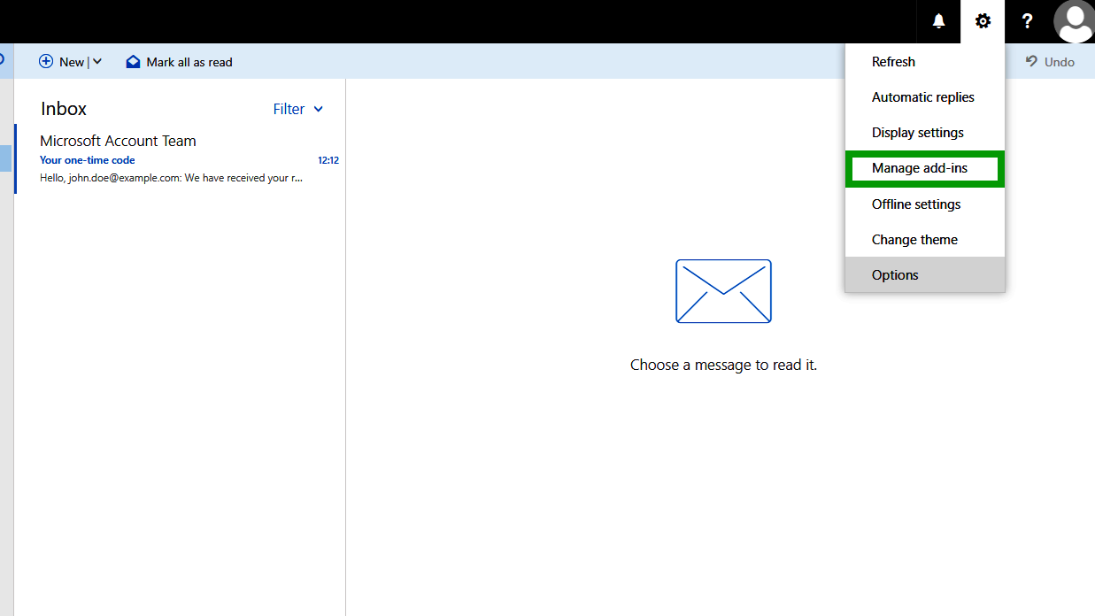The height and width of the screenshot is (616, 1095).
Task: Open Display settings link
Action: click(917, 132)
